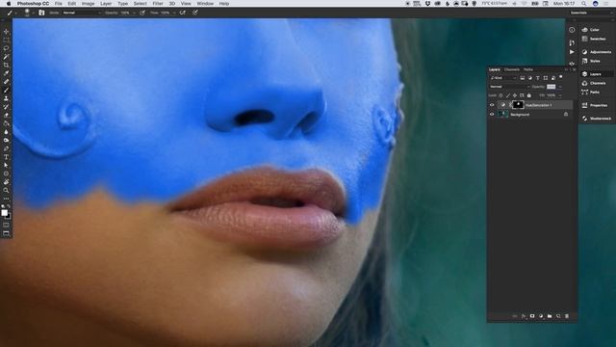
Task: Open the Edit Toolbar ellipsis
Action: (6, 199)
